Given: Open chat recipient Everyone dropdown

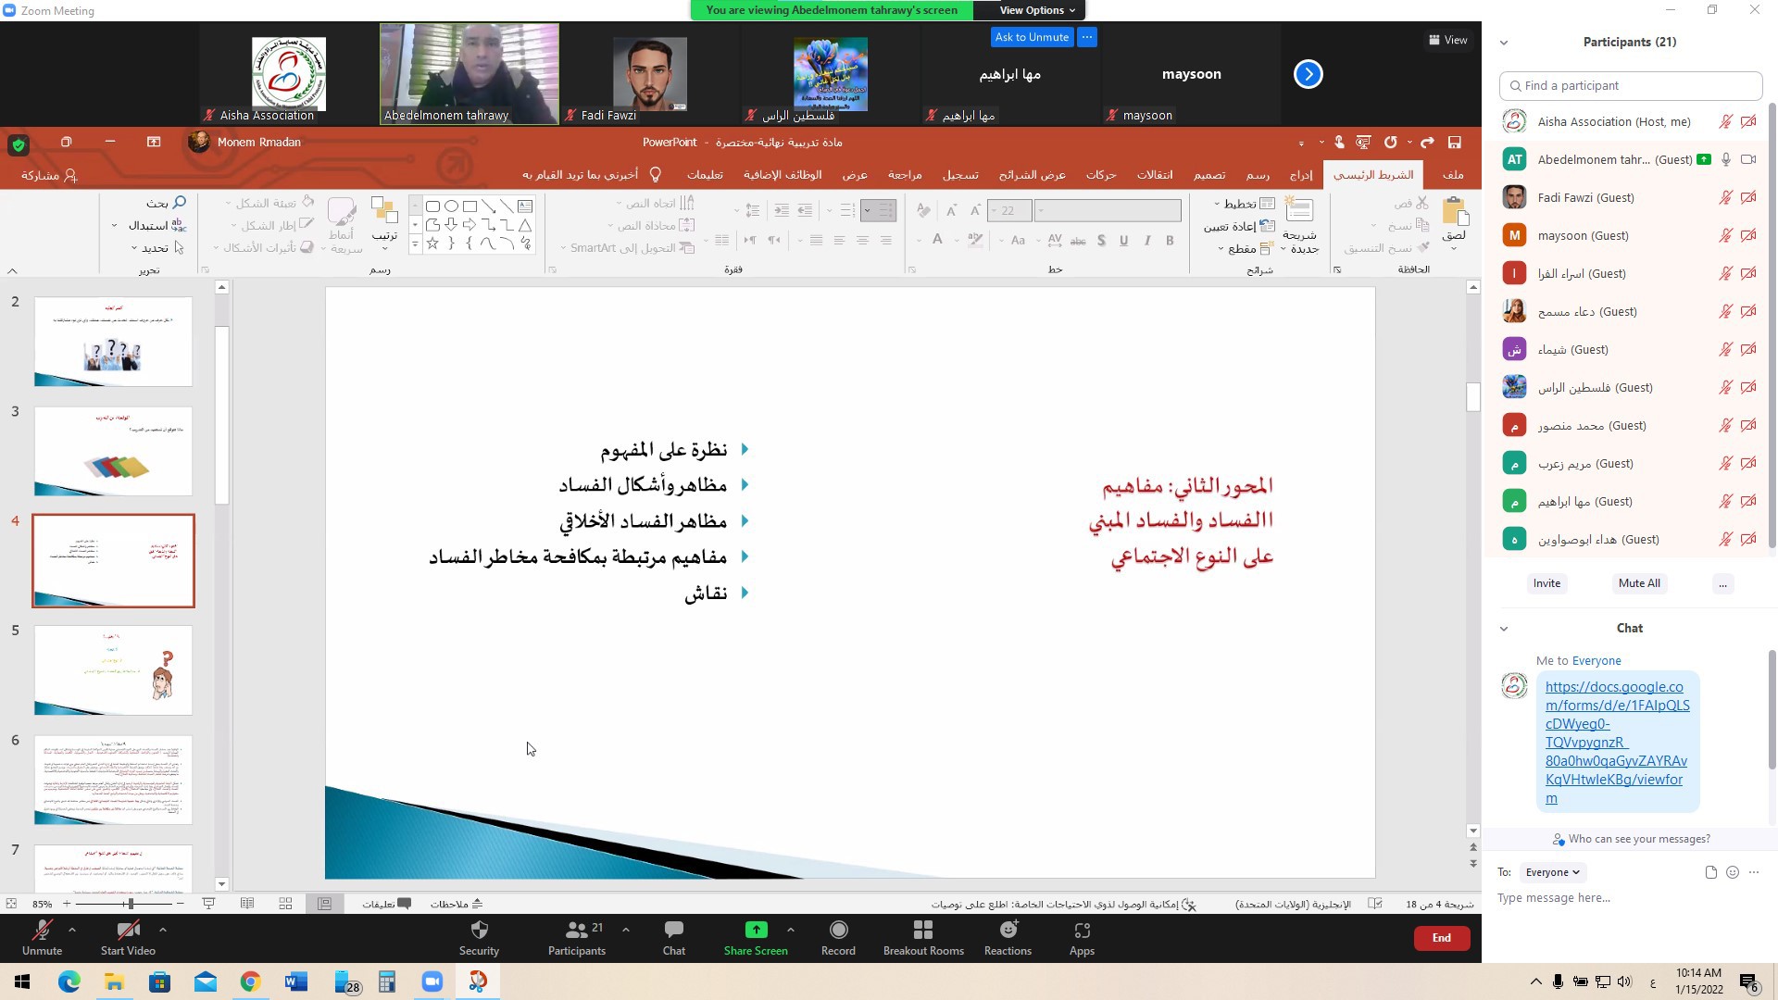Looking at the screenshot, I should coord(1552,872).
